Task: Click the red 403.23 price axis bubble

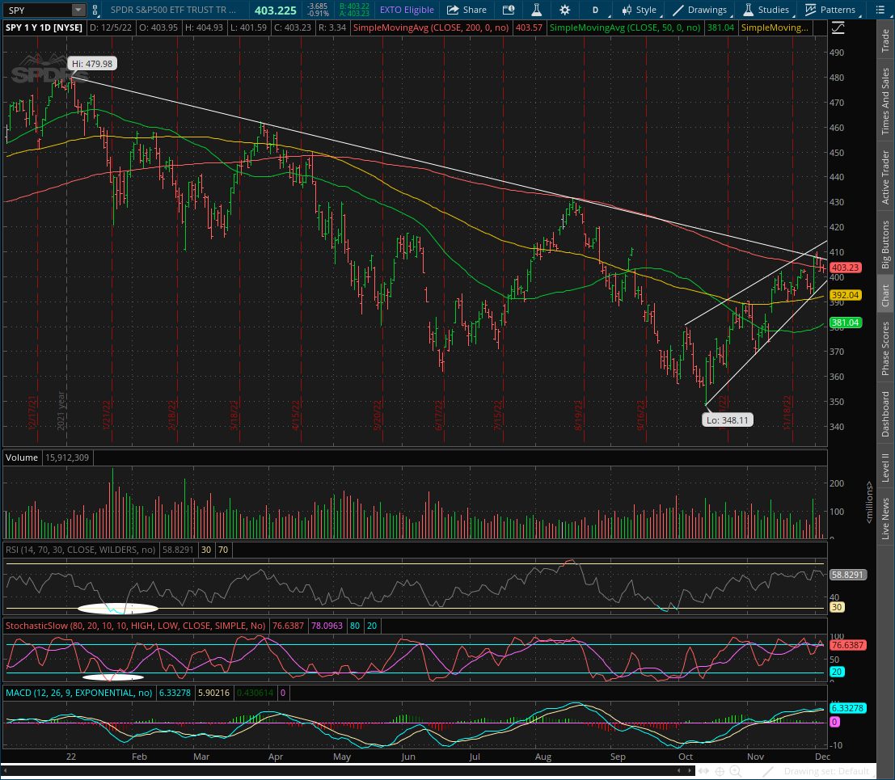Action: pyautogui.click(x=845, y=268)
